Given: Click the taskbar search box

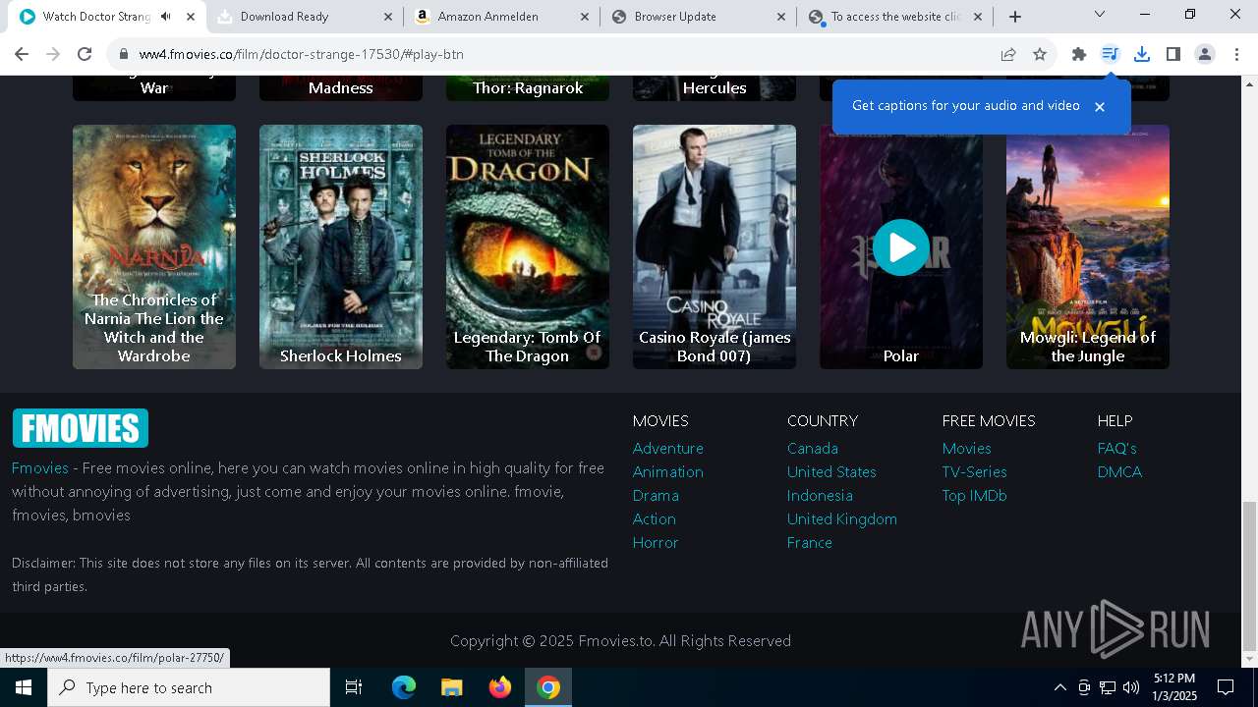Looking at the screenshot, I should click(189, 687).
